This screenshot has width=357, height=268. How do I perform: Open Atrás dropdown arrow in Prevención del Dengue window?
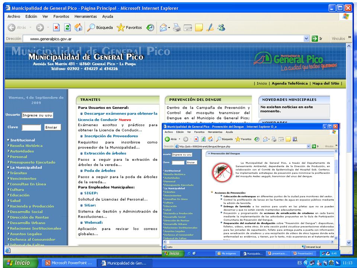[179, 139]
